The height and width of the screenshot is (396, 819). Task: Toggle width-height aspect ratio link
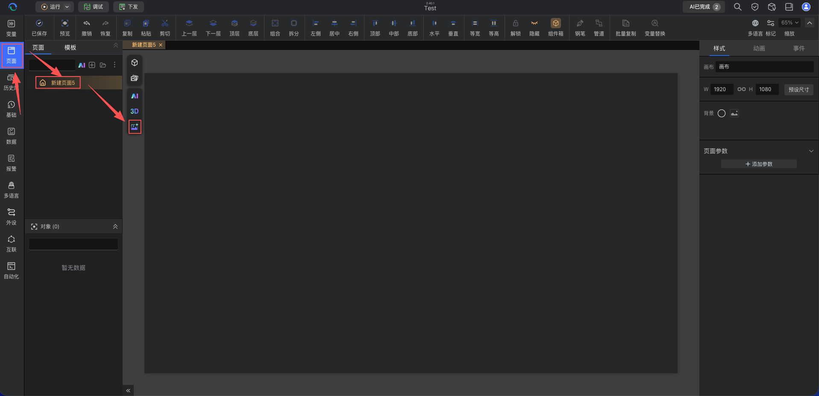coord(742,89)
